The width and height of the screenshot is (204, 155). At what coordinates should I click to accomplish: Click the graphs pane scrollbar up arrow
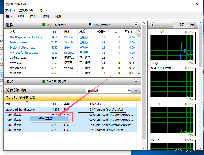[200, 23]
